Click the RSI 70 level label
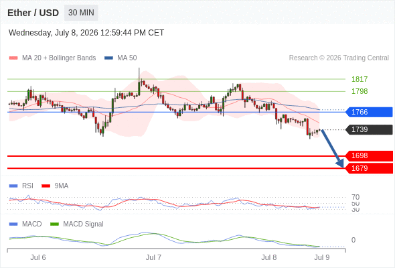Viewport: 395px width, 268px height. click(355, 197)
